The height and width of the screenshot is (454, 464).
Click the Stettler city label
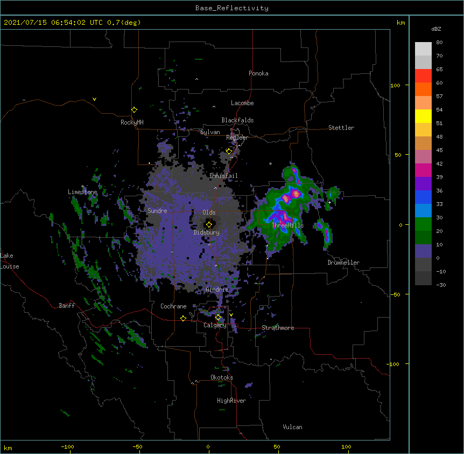click(341, 128)
